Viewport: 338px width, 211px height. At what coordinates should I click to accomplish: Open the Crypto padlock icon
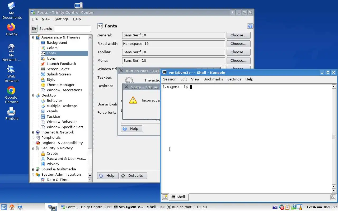(43, 153)
